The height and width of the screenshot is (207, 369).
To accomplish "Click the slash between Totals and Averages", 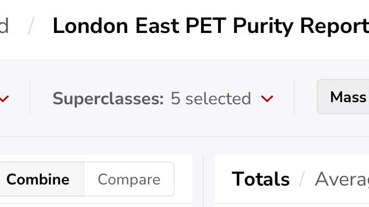I will [302, 179].
